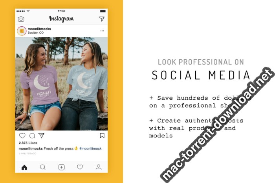Open profile tab person icon

[x=99, y=167]
